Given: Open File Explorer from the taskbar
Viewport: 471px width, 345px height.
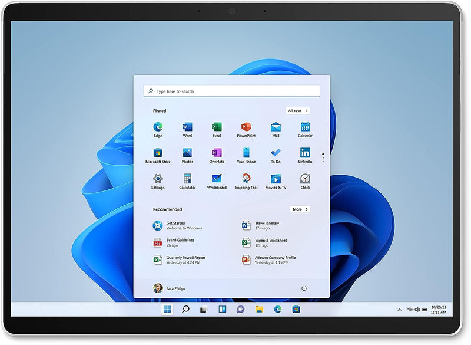Looking at the screenshot, I should [259, 309].
